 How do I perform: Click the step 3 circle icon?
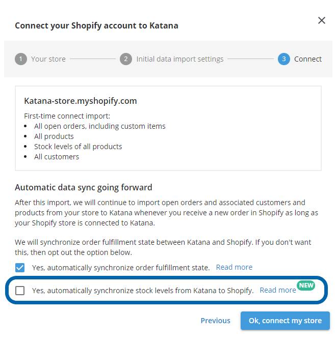click(x=283, y=59)
